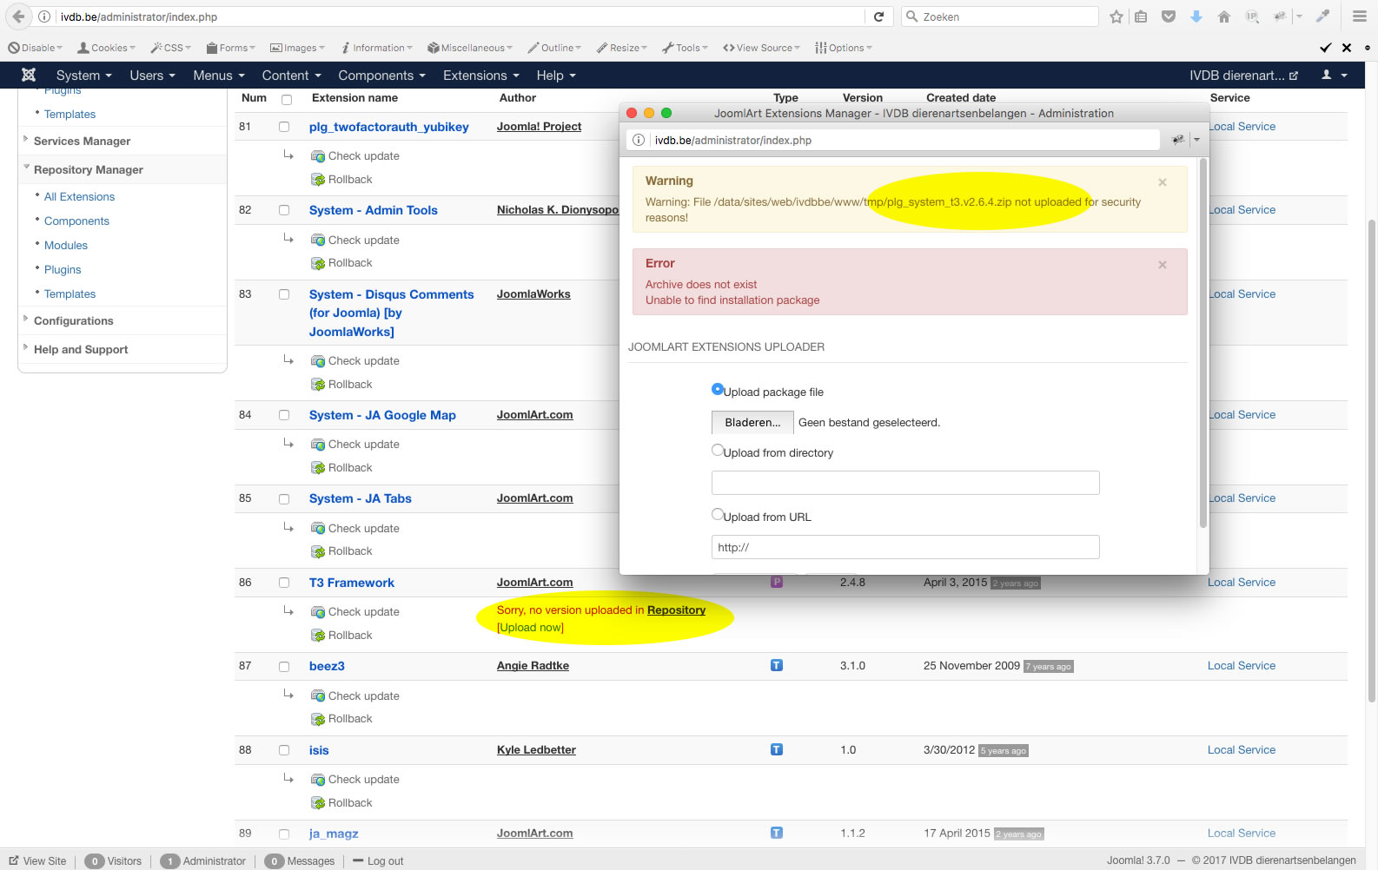Click the Upload now link for T3 Framework
1378x870 pixels.
(530, 628)
